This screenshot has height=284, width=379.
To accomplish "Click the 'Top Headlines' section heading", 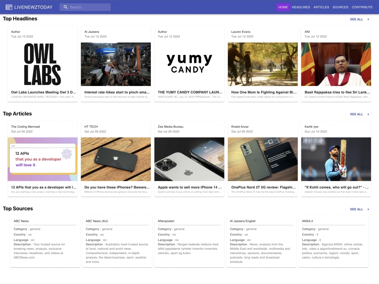I will [20, 19].
